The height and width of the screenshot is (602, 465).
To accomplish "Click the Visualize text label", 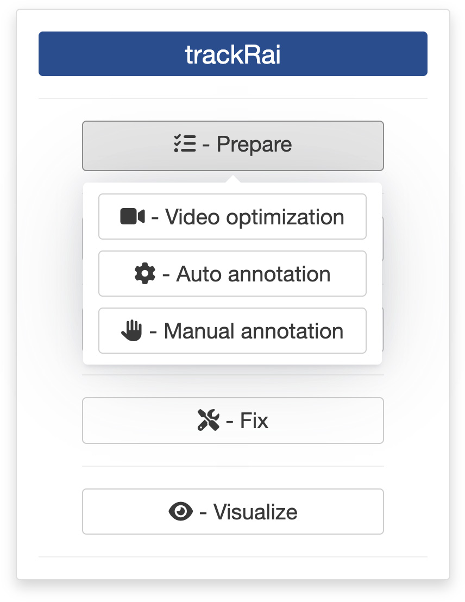I will point(255,512).
